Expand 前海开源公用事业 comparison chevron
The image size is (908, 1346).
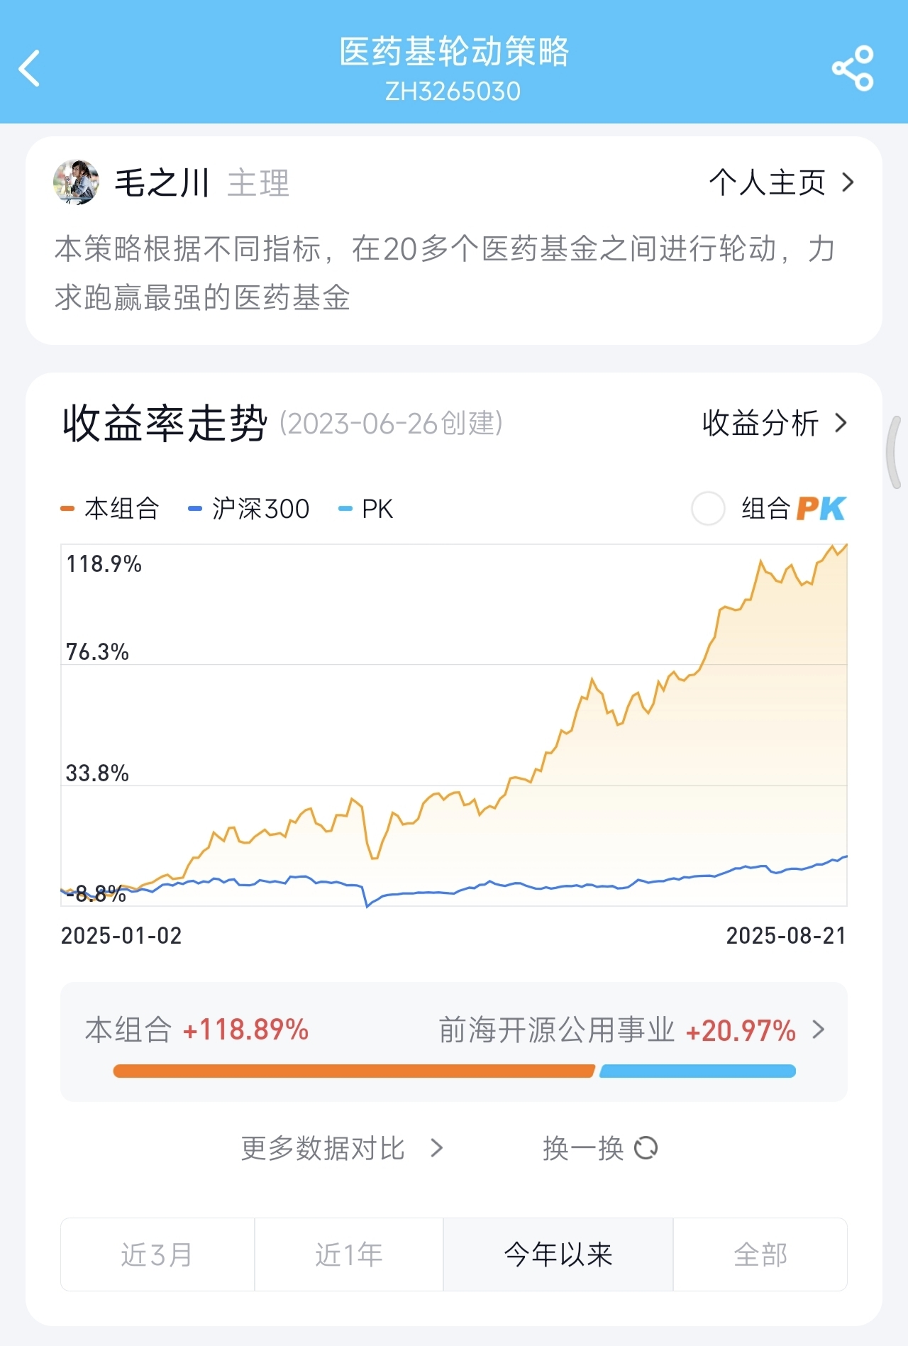[x=819, y=1030]
